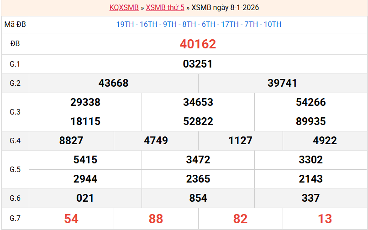368x230 pixels.
Task: Select the G.5 number 2143
Action: tap(310, 179)
